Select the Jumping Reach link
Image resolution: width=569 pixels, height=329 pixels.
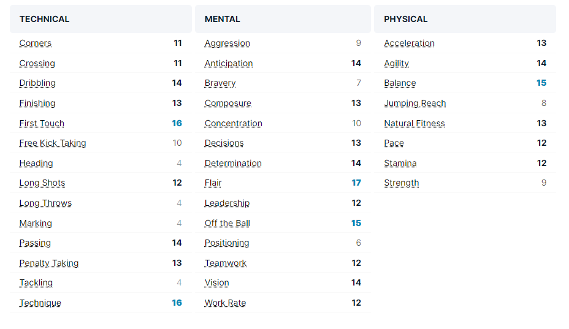point(415,103)
